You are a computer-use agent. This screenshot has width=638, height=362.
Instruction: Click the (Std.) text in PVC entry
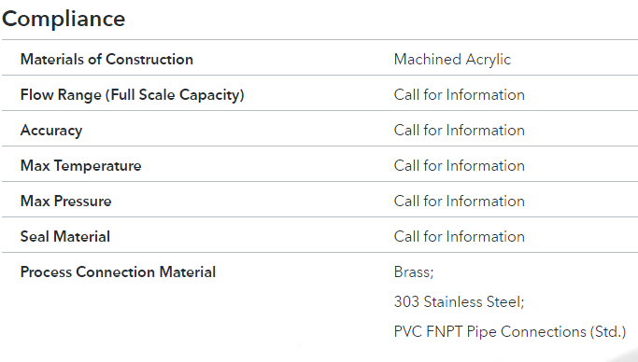point(608,332)
